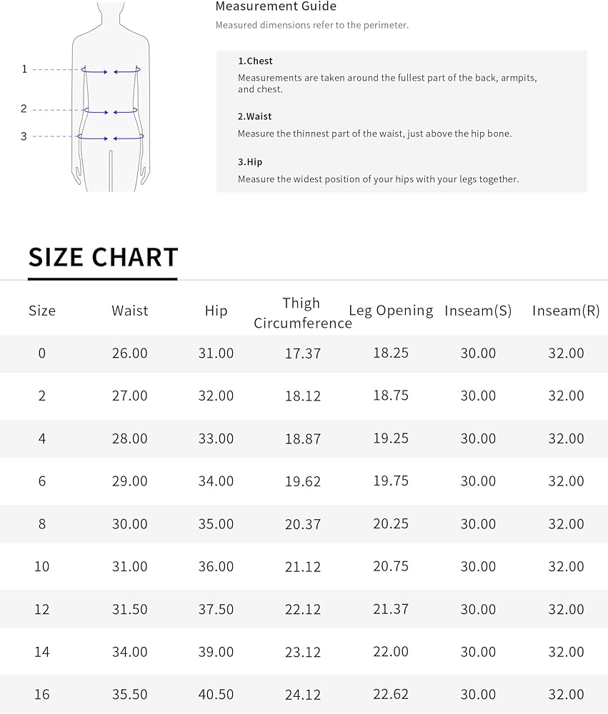
Task: Click the 40.50 hip value for size 16
Action: [x=216, y=694]
